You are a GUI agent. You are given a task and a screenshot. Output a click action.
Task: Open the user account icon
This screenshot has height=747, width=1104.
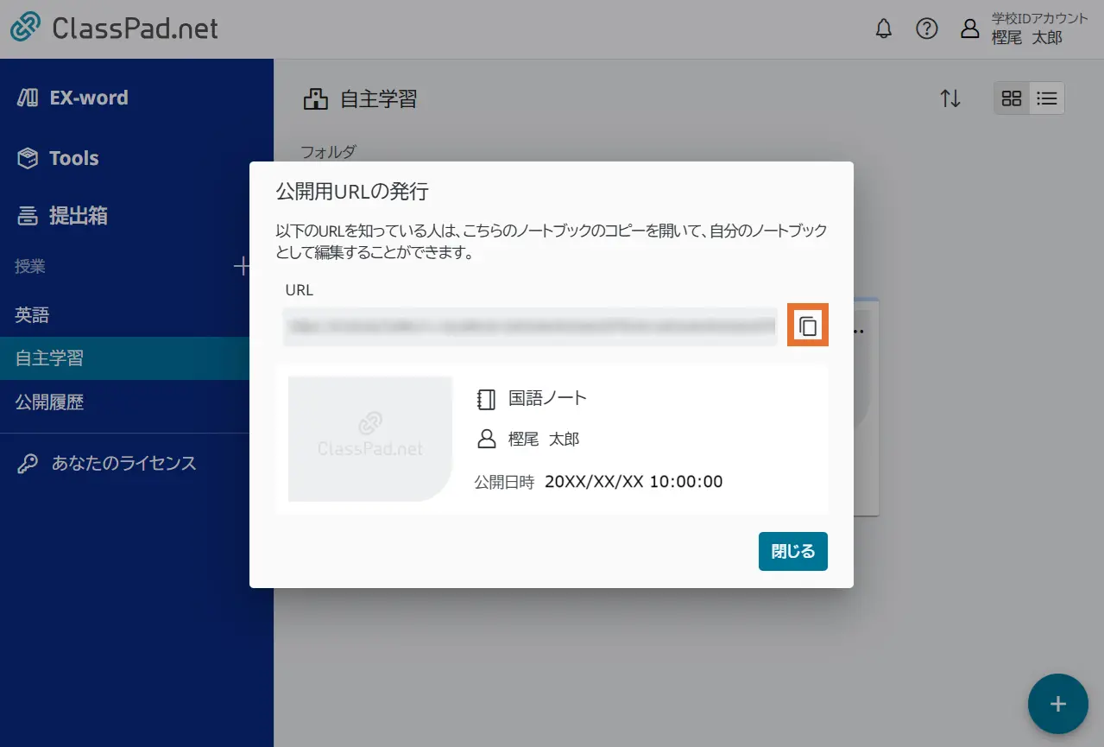(x=970, y=29)
